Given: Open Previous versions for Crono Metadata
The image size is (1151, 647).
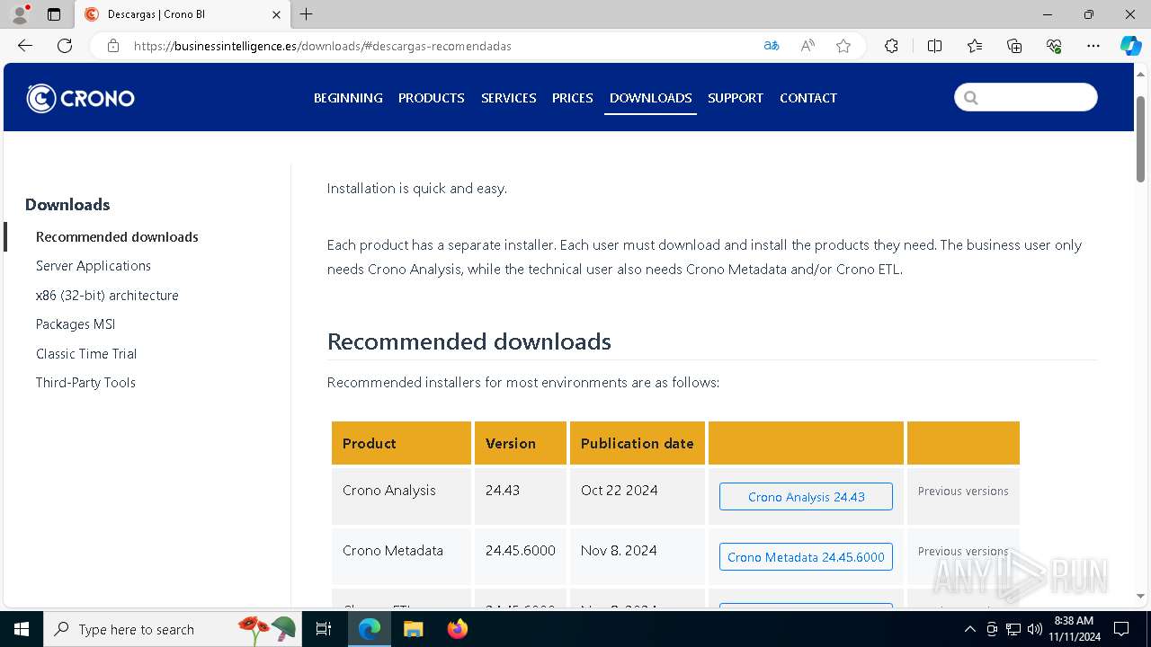Looking at the screenshot, I should (x=963, y=552).
